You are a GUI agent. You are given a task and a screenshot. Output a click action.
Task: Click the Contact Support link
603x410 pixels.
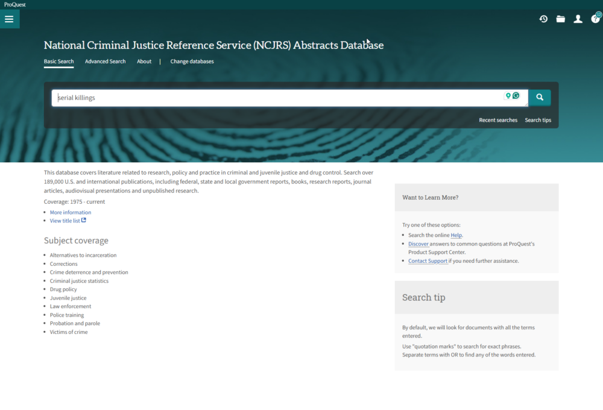pos(428,260)
